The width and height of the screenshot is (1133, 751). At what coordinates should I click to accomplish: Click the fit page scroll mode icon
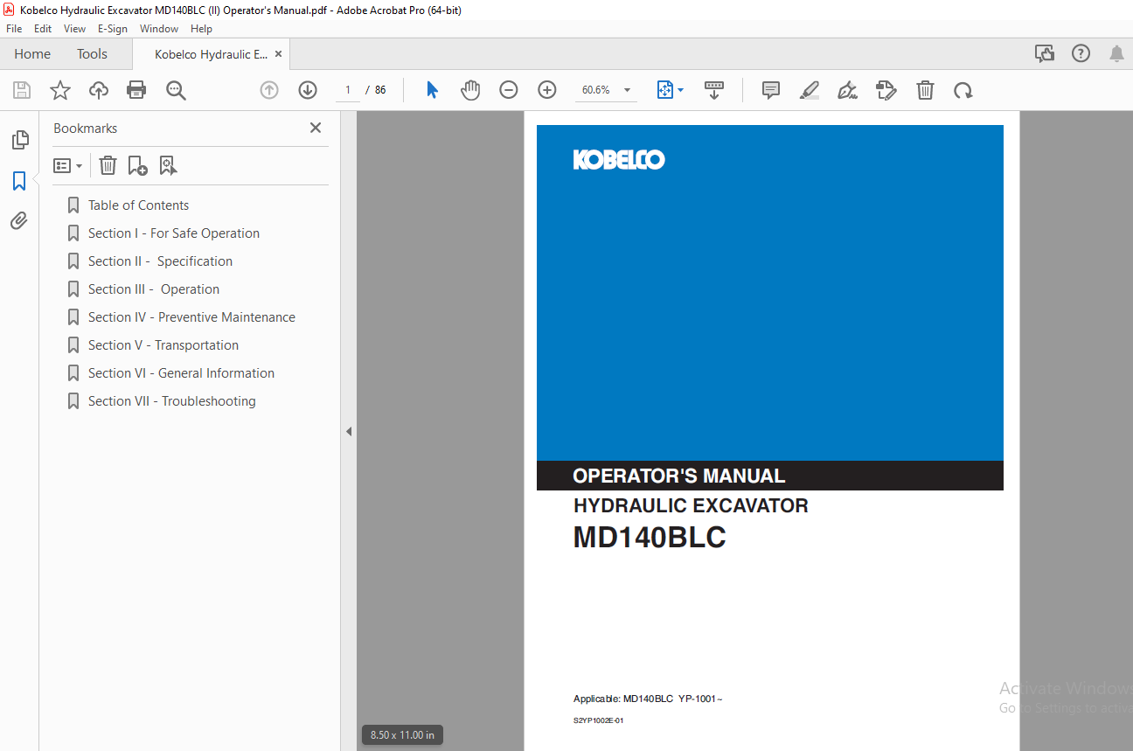point(665,90)
